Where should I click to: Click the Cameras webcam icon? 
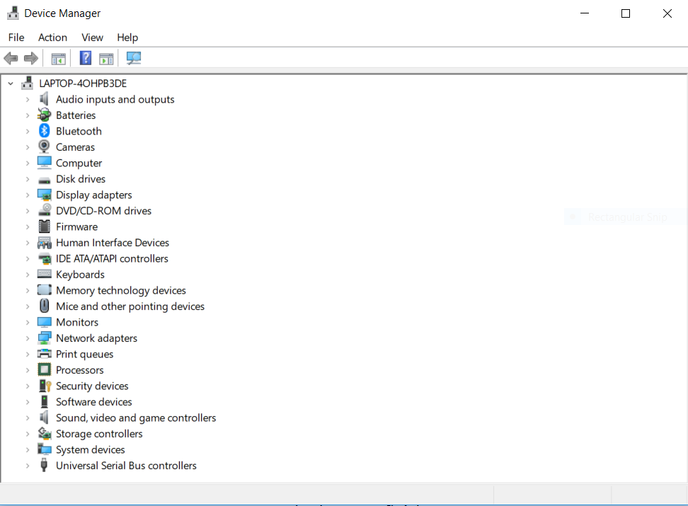point(44,147)
